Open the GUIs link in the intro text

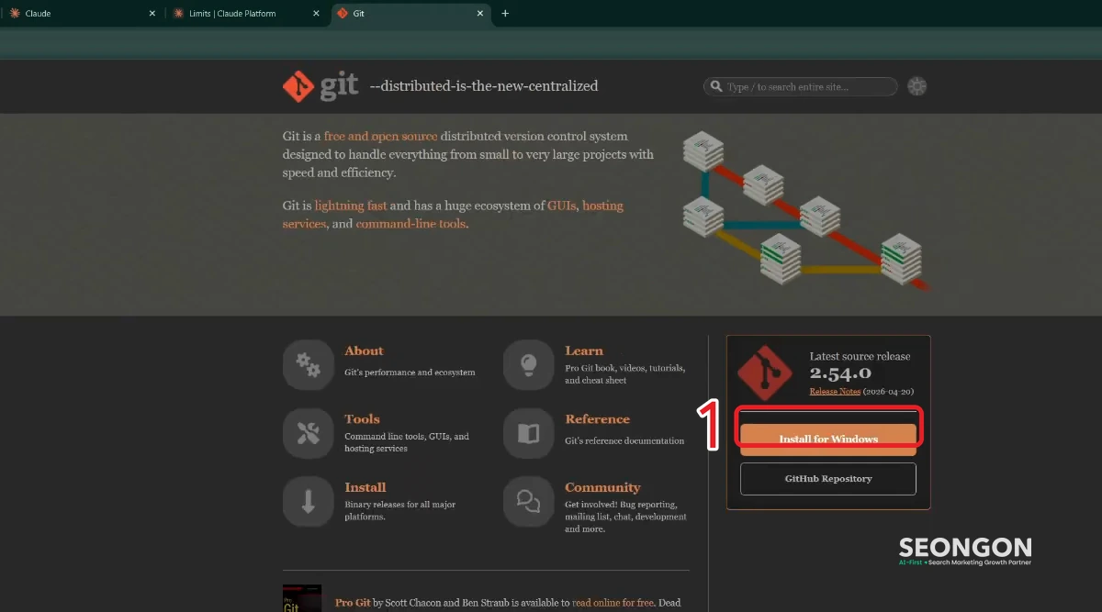point(561,206)
